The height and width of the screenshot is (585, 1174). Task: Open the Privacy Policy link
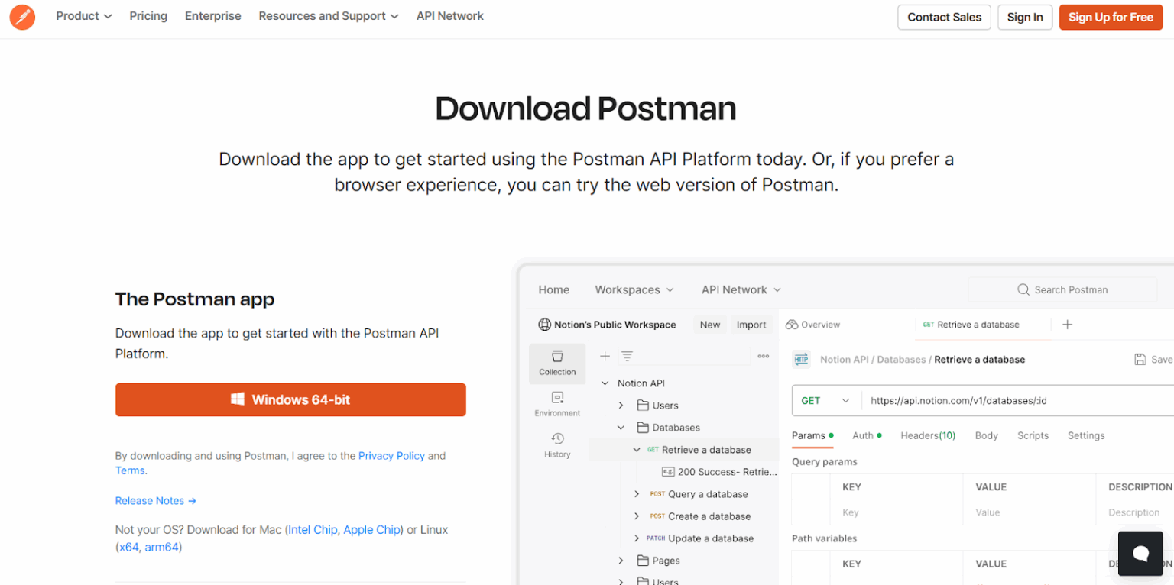pyautogui.click(x=391, y=455)
